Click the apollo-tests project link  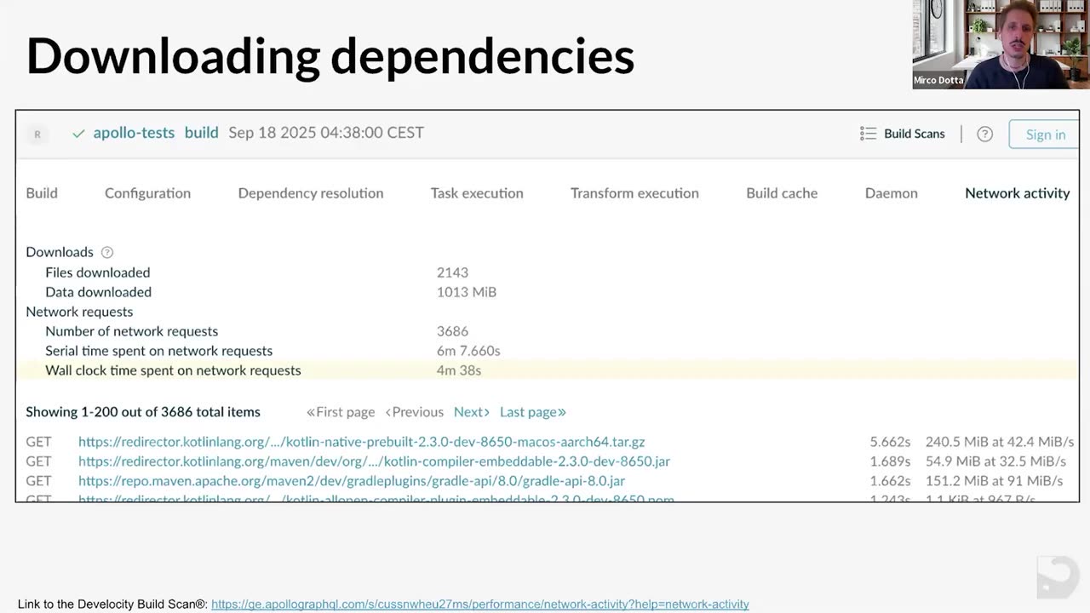[x=134, y=133]
